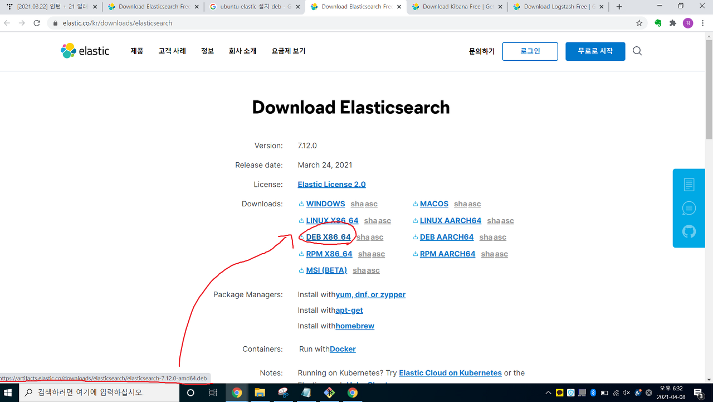Open the notification center icon
This screenshot has height=402, width=713.
coord(700,393)
